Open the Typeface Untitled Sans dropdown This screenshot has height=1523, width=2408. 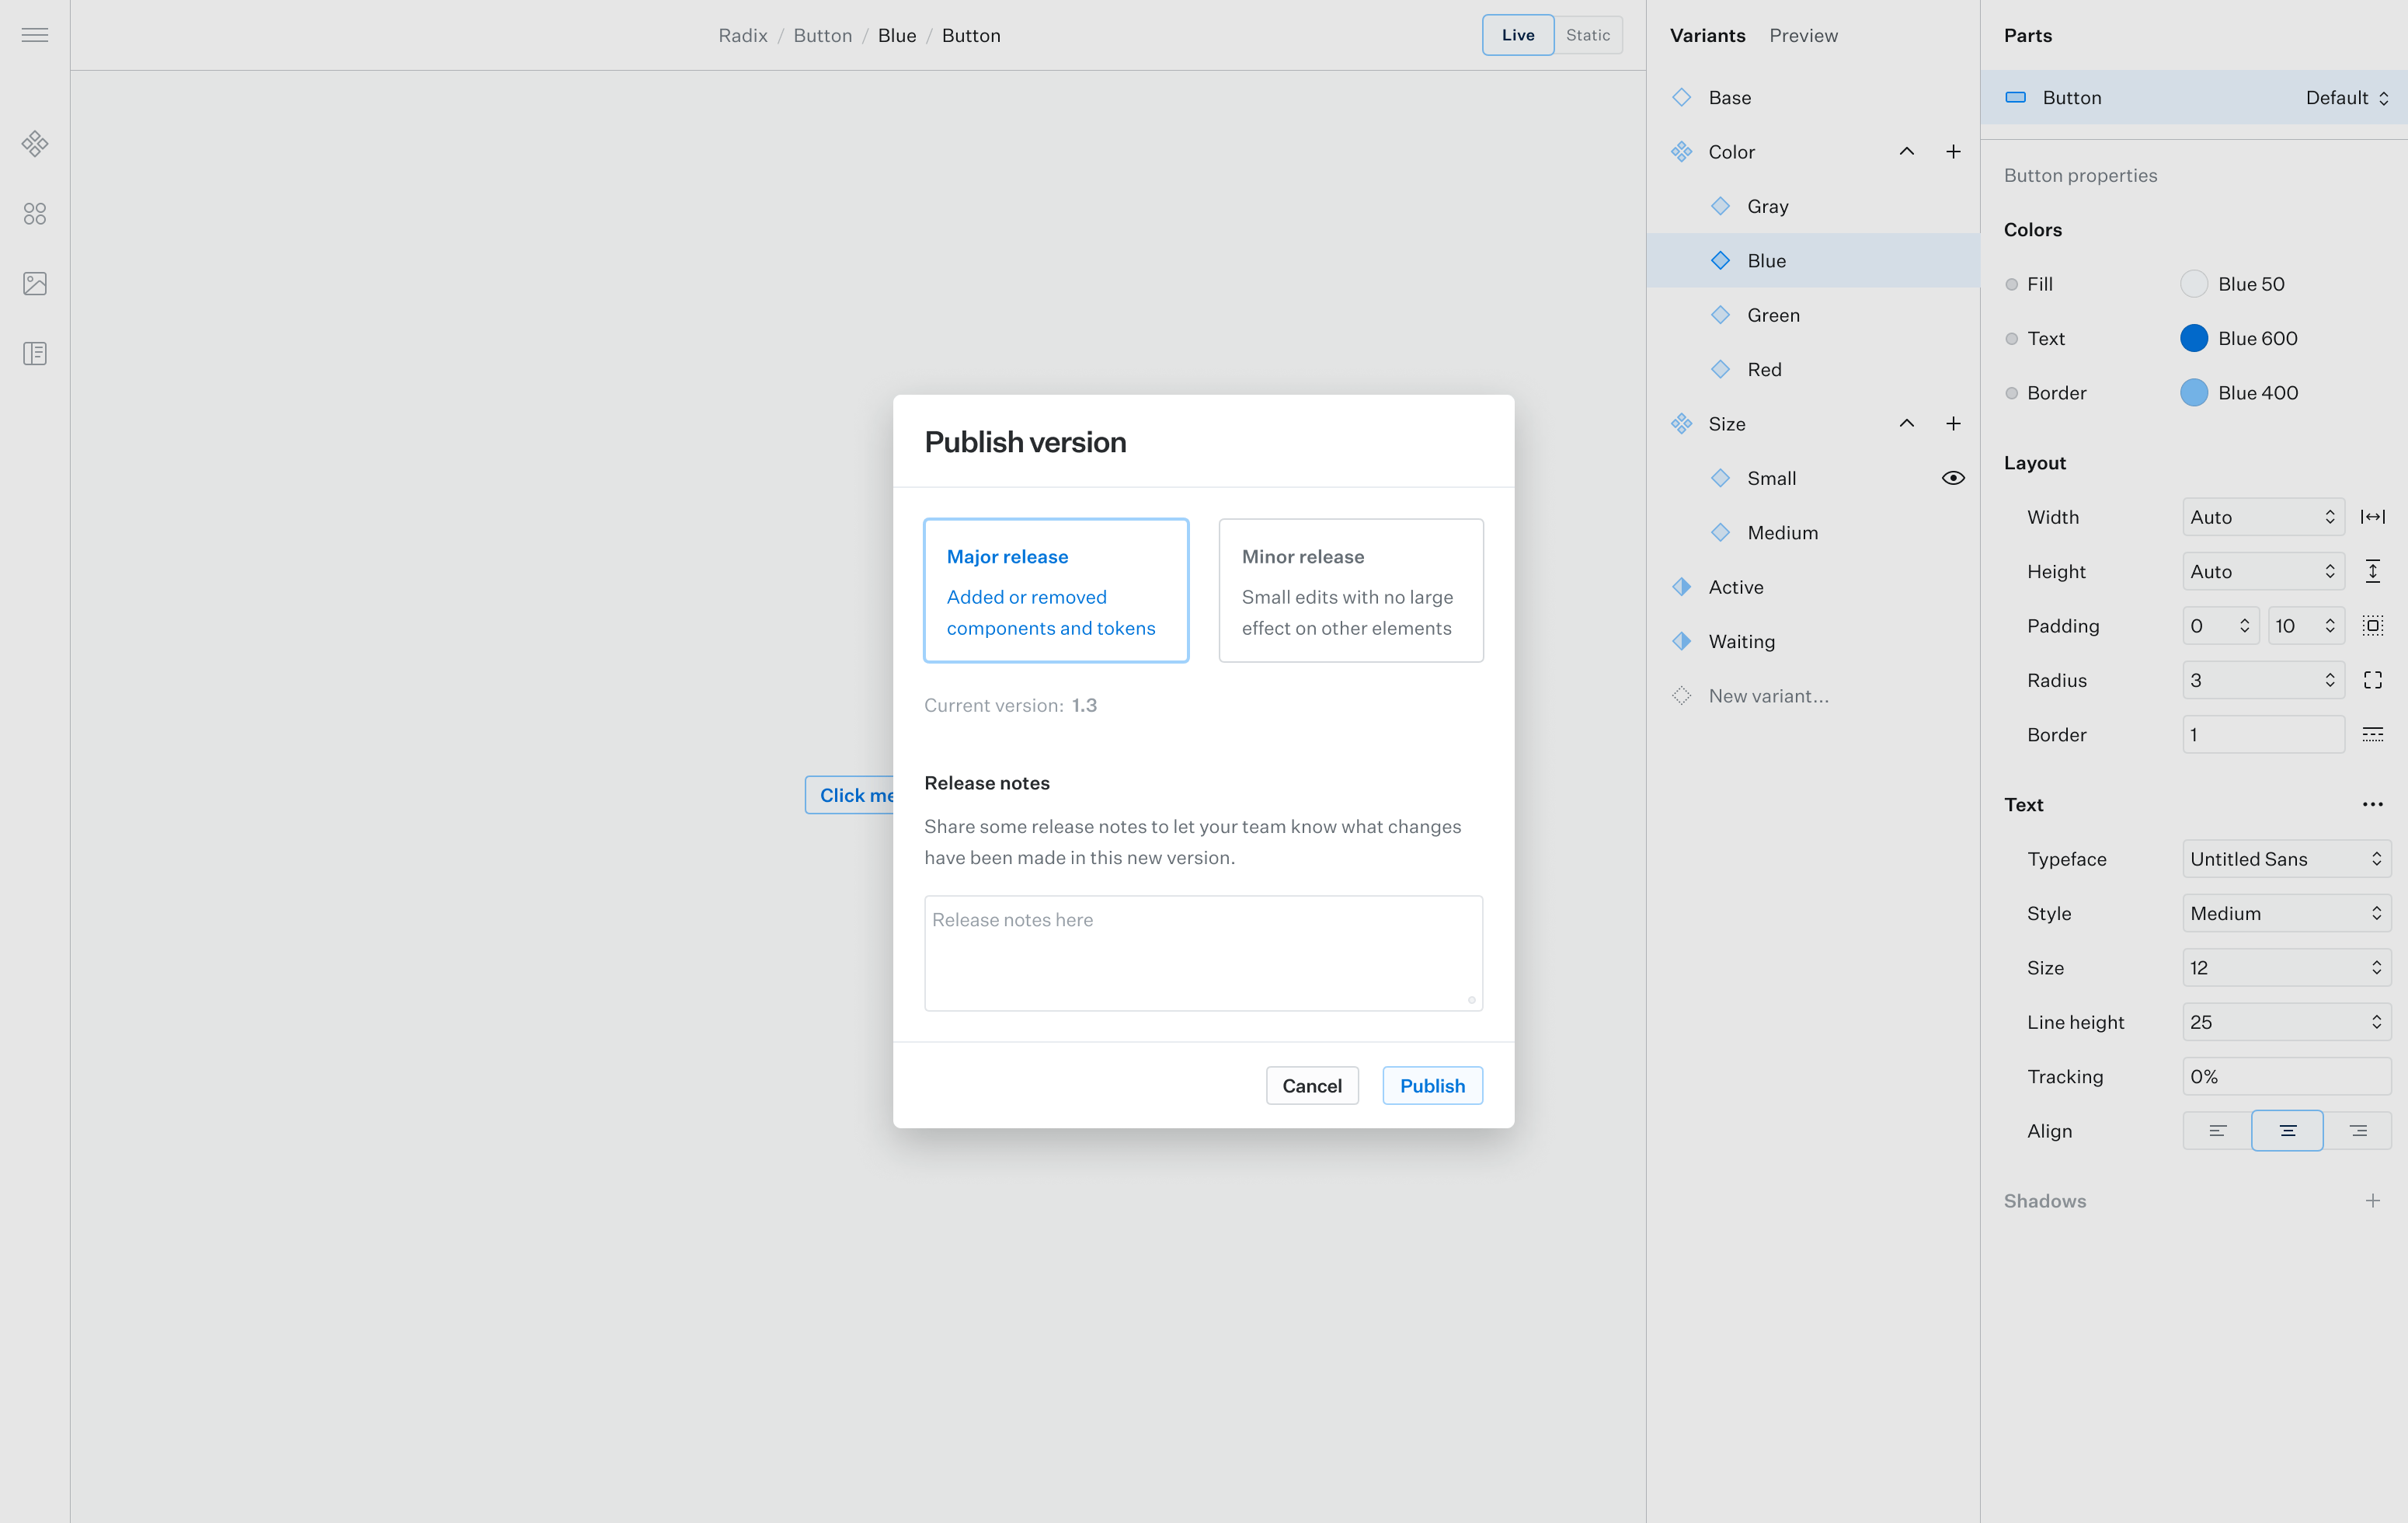tap(2286, 859)
